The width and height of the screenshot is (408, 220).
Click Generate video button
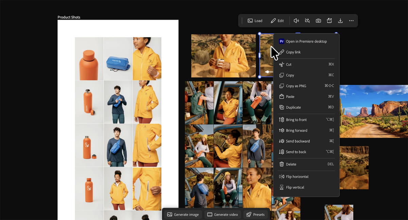[223, 215]
